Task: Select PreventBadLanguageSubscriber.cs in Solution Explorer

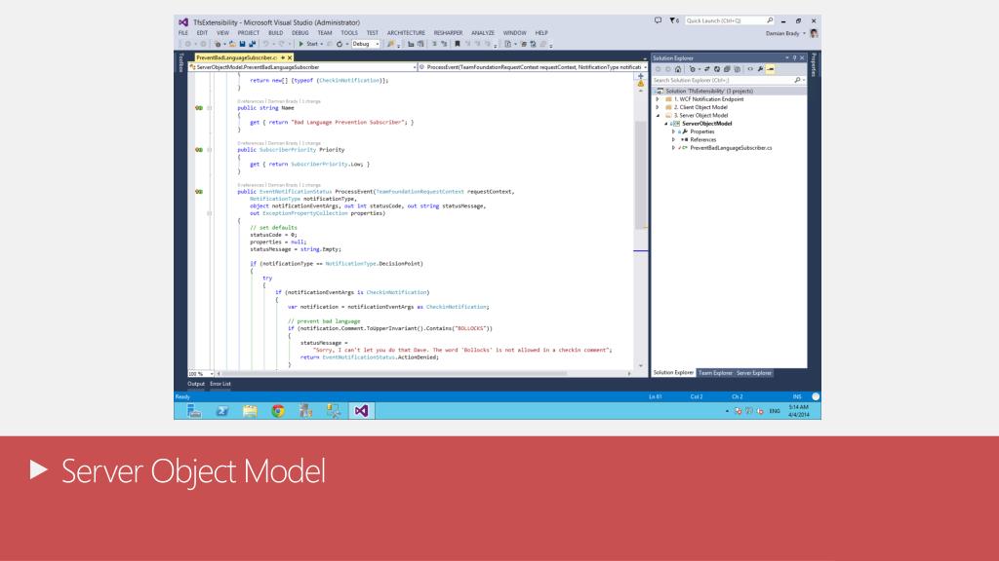Action: (x=730, y=148)
